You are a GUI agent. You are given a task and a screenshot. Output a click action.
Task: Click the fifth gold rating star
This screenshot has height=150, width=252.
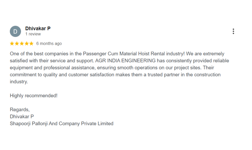[x=31, y=44]
